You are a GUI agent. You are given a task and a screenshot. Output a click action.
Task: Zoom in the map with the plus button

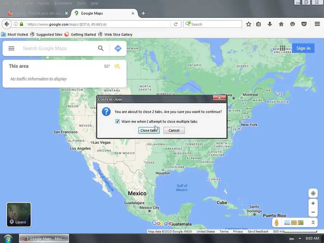click(313, 203)
